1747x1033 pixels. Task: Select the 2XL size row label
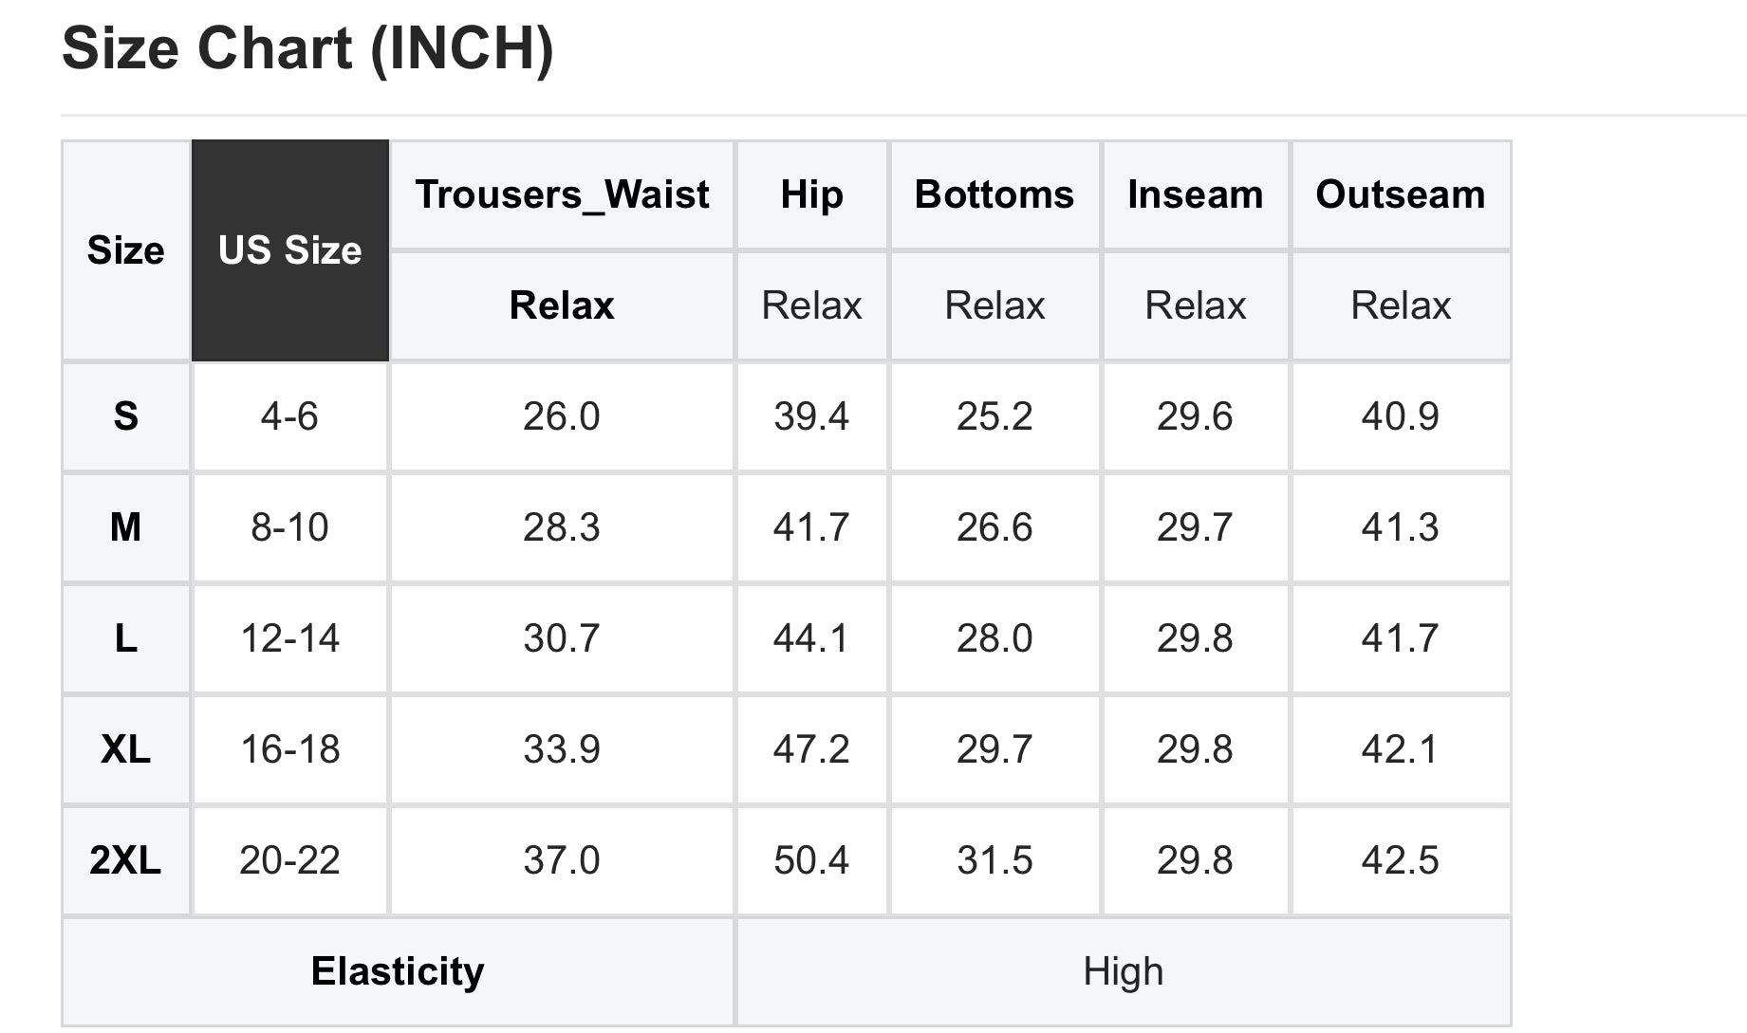pos(125,860)
